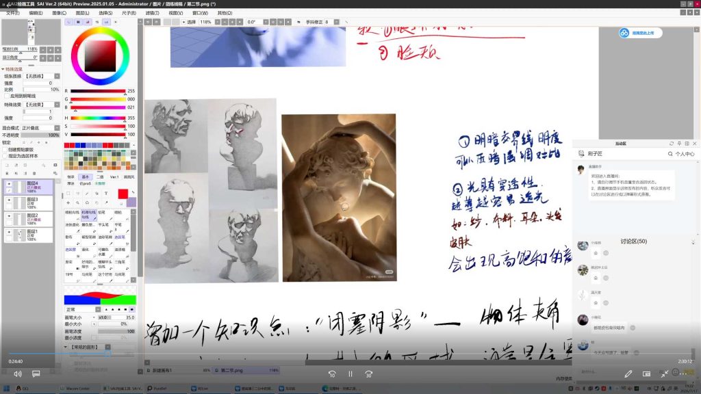Click the blue cloud upload button
701x394 pixels.
[640, 33]
